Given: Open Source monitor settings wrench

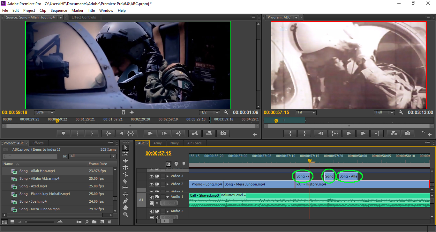Looking at the screenshot, I should click(x=226, y=112).
